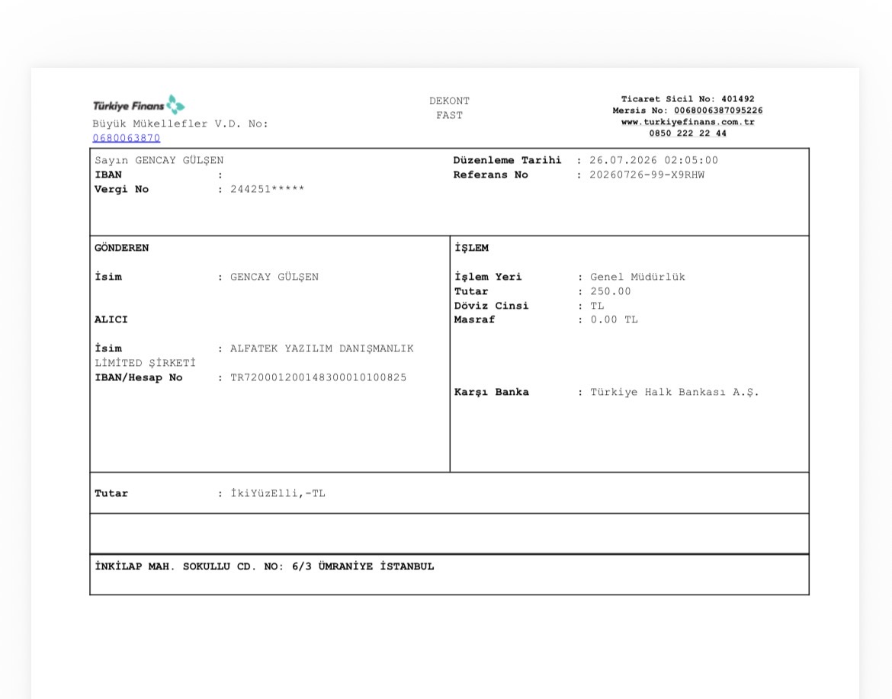Select the İşlem Yeri value Genel Müdürlük
This screenshot has width=892, height=699.
coord(637,277)
